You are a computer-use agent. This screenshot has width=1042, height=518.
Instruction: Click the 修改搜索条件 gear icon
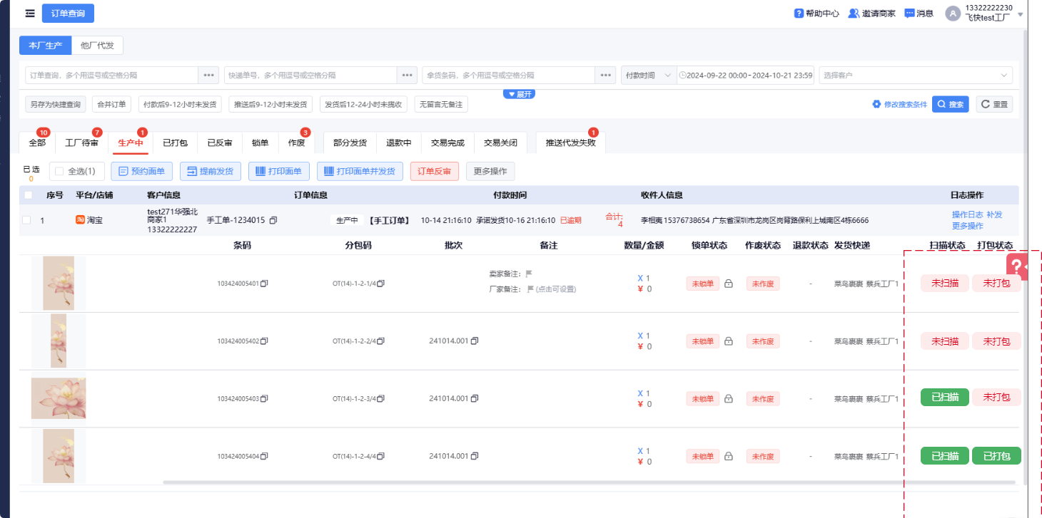coord(876,105)
